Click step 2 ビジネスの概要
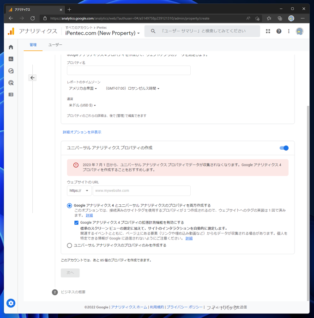The width and height of the screenshot is (314, 318). [x=69, y=292]
